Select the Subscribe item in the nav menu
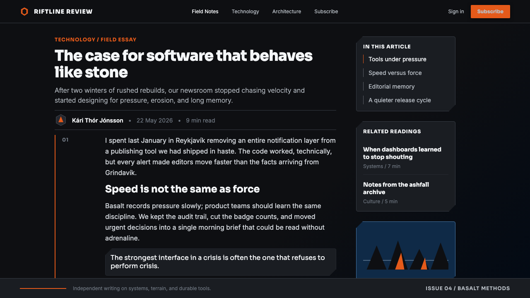The width and height of the screenshot is (530, 298). (x=326, y=12)
